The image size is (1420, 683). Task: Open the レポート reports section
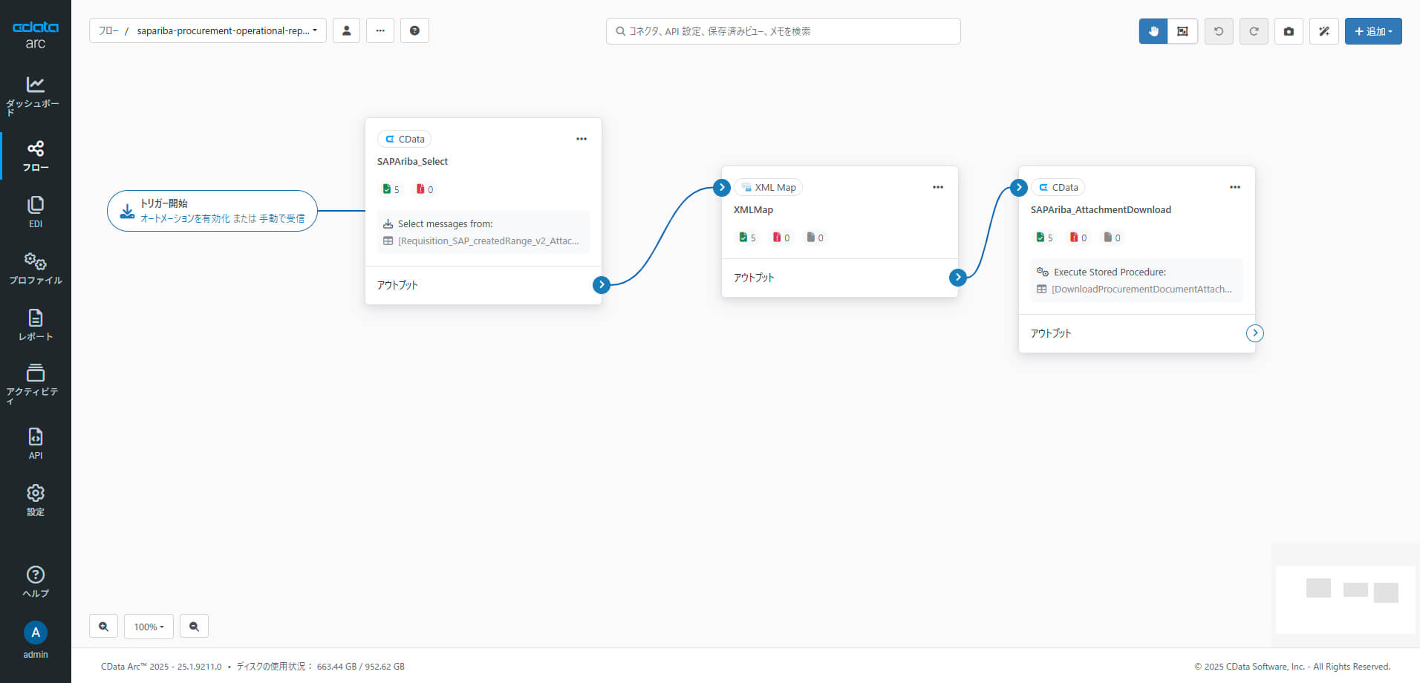pos(35,325)
